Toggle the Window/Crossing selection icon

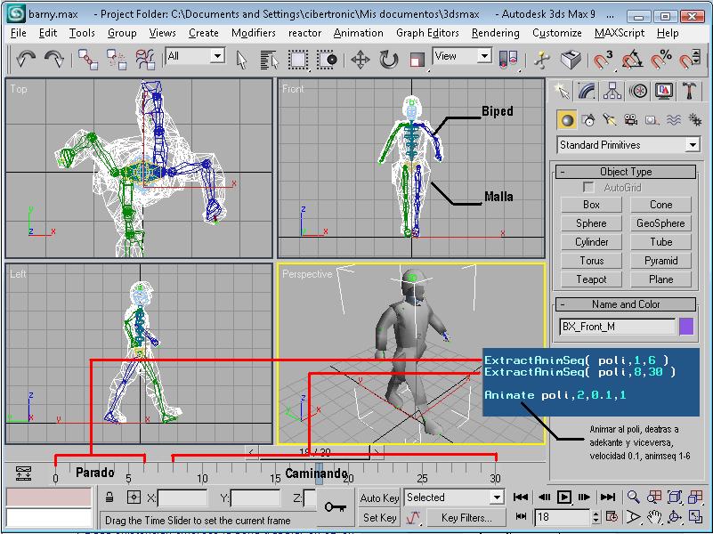click(x=327, y=60)
